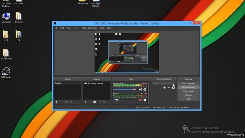Toggle the lock on Display Capture source
Screen dimensions: 245x138
click(x=88, y=84)
